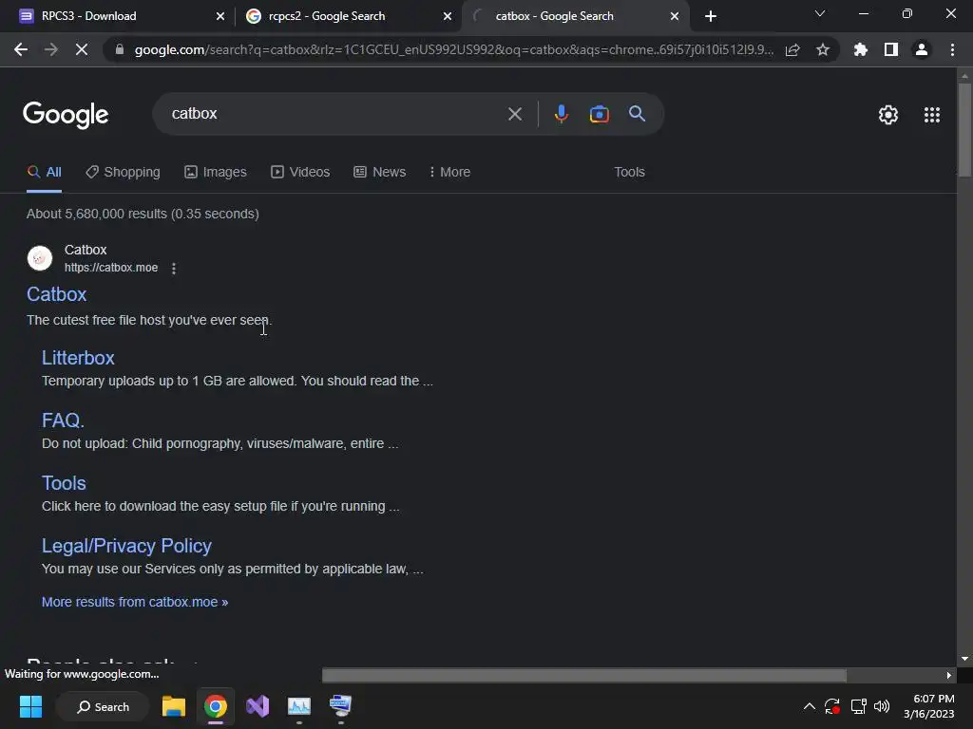Clear the search box text
Image resolution: width=973 pixels, height=729 pixels.
(x=514, y=114)
